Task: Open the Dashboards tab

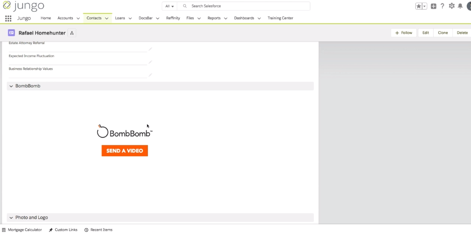Action: [x=244, y=18]
